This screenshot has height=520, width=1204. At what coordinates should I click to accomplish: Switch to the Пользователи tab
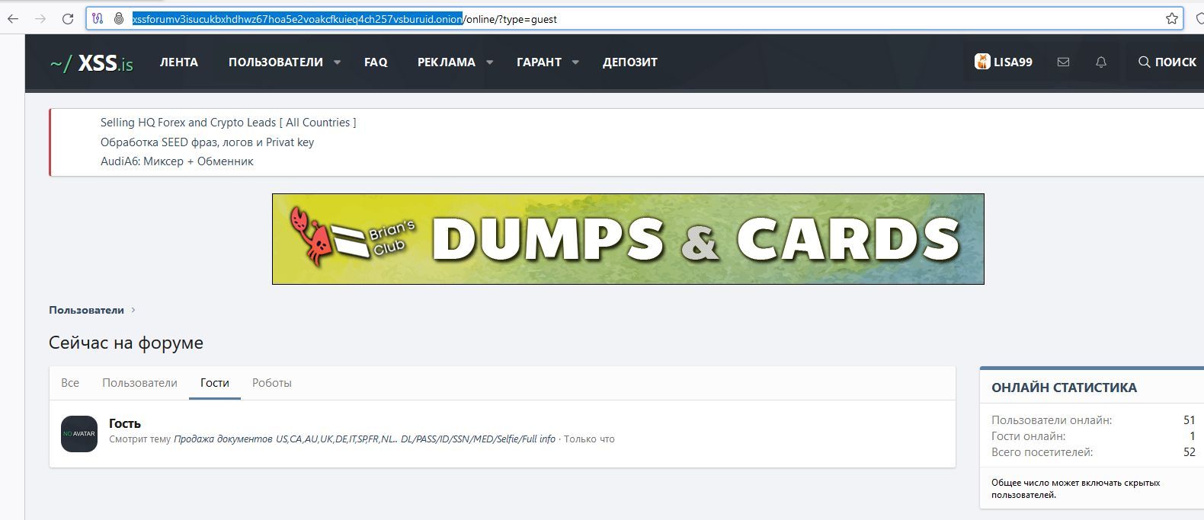point(139,383)
